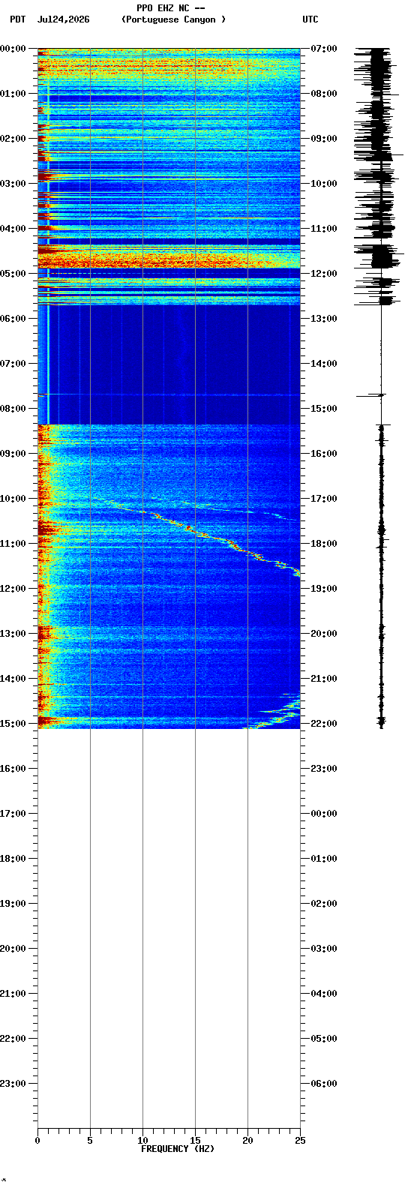414x1188 pixels.
Task: Click the 18:00 UTC time label
Action: pyautogui.click(x=323, y=544)
